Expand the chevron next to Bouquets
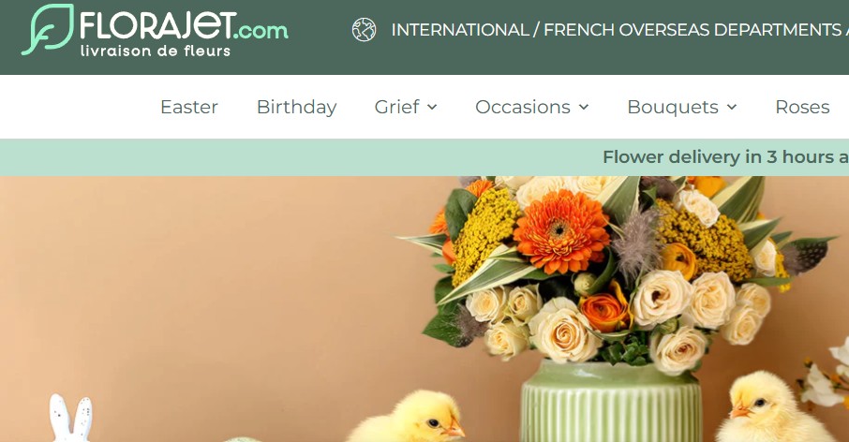849x442 pixels. pyautogui.click(x=732, y=107)
